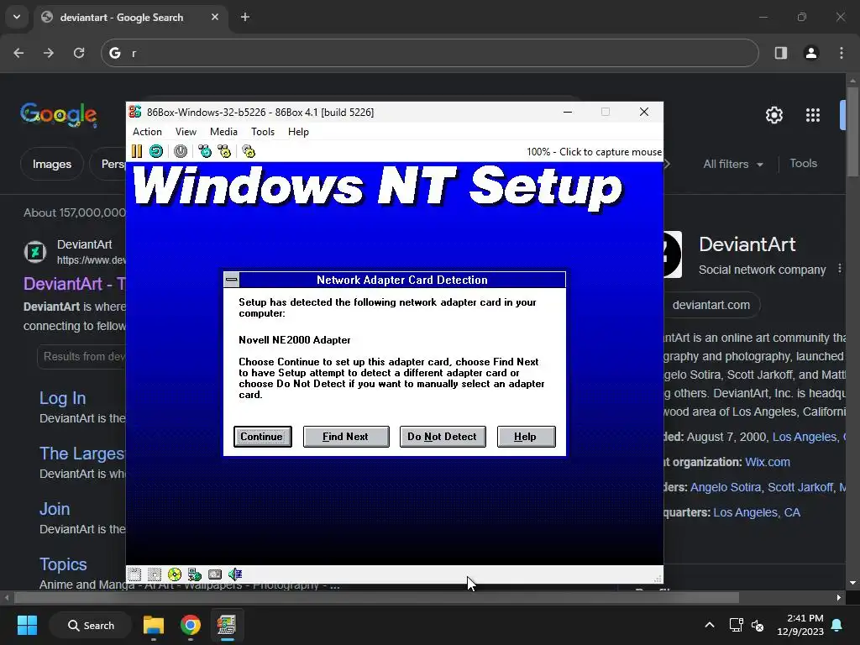Click the dialog's Help button

point(526,437)
